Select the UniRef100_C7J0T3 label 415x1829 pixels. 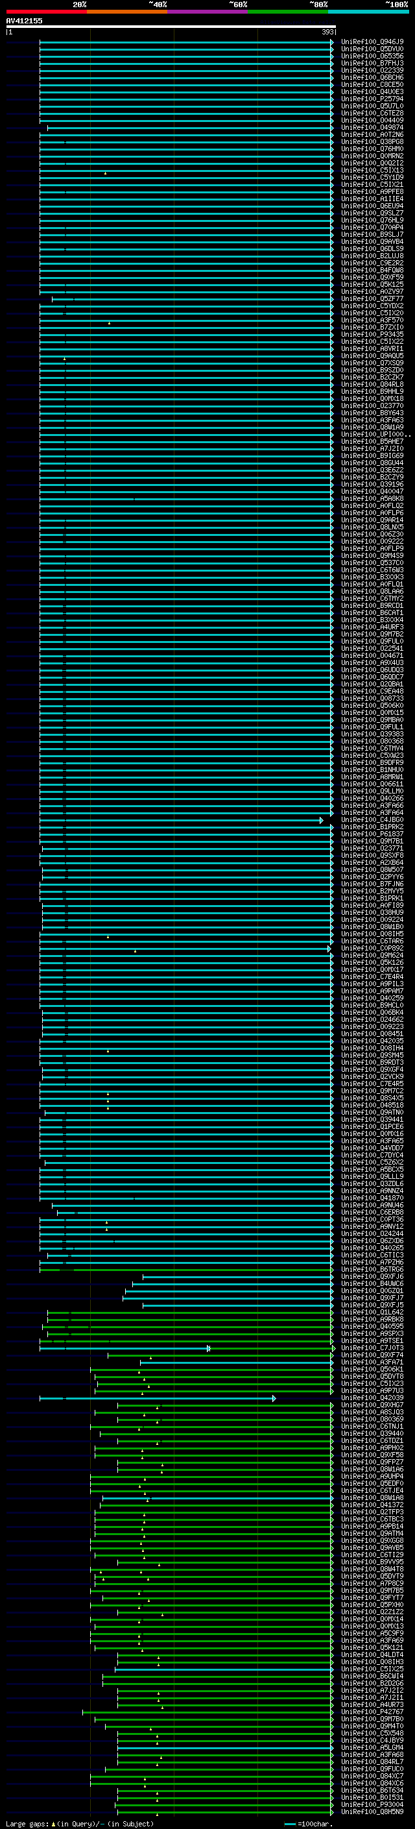(372, 1348)
